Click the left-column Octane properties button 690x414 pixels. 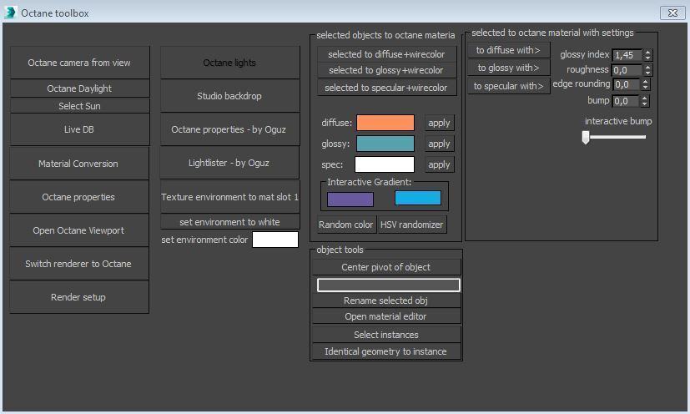coord(79,197)
